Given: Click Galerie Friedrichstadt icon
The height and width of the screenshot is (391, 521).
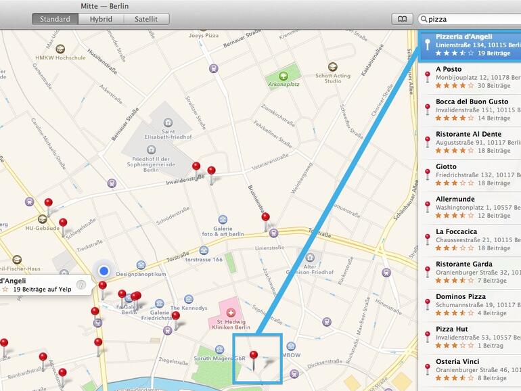Looking at the screenshot, I should point(160,303).
